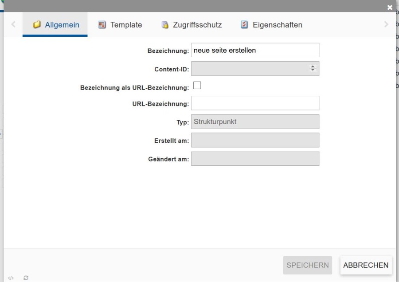Click the checklist icon beside Eigenschaften
Viewport: 399px width, 282px height.
click(x=244, y=25)
